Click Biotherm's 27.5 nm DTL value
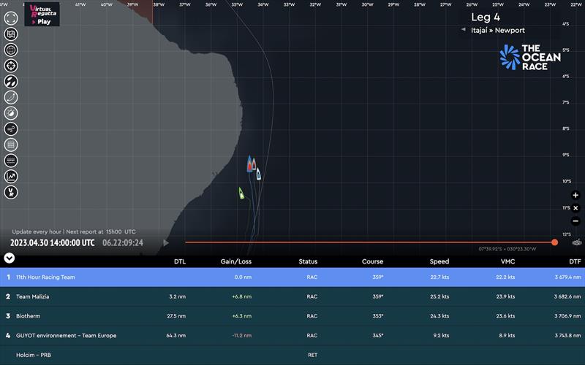 (x=176, y=316)
